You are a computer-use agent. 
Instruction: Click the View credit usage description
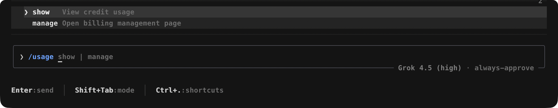pyautogui.click(x=98, y=12)
